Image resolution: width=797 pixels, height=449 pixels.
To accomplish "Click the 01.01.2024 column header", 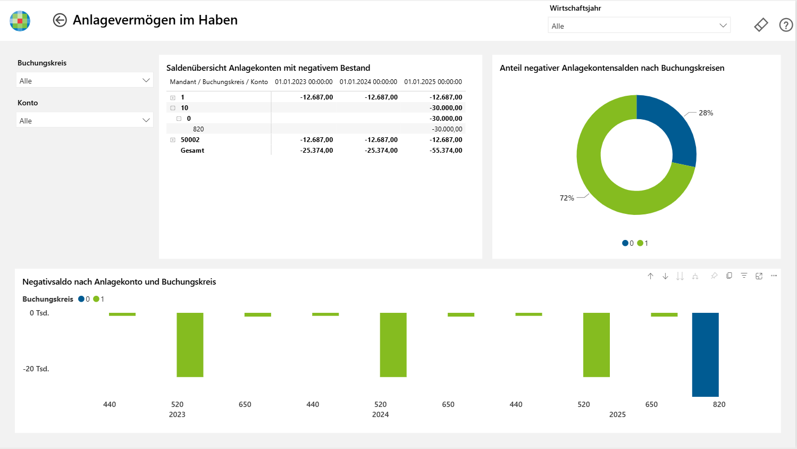I will (x=368, y=82).
